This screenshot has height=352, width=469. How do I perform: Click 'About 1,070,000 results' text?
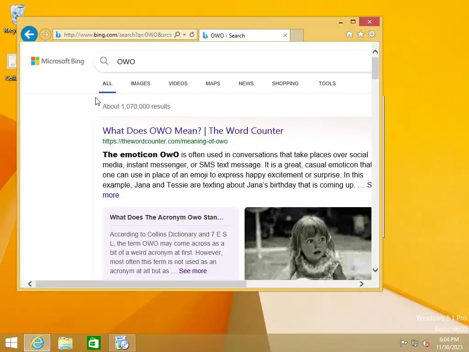tap(136, 106)
